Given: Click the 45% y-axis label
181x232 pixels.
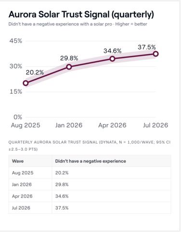Looking at the screenshot, I should tap(16, 41).
